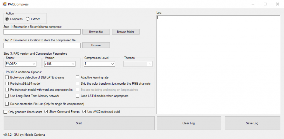The height and width of the screenshot is (139, 284).
Task: Click the Browse file button
Action: [x=96, y=32]
